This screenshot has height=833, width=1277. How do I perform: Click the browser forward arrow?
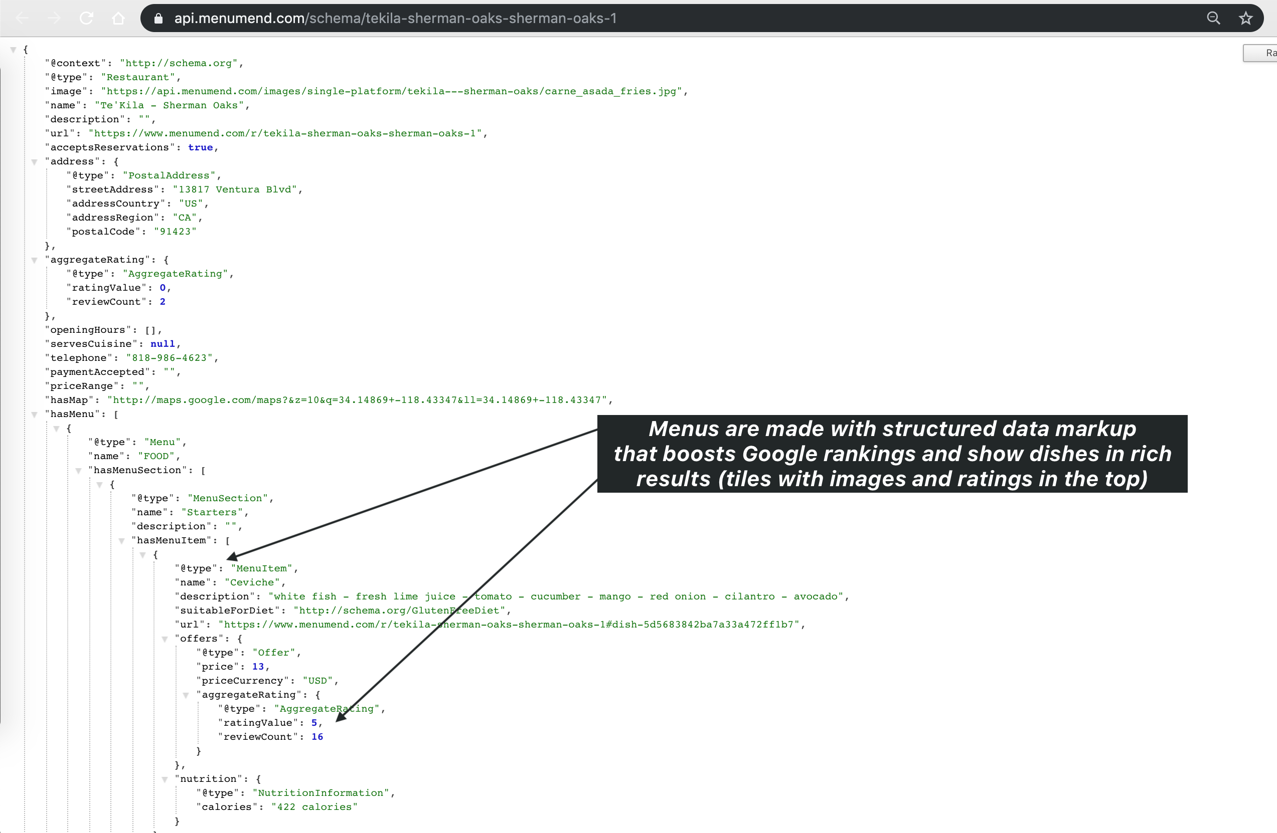click(x=54, y=18)
